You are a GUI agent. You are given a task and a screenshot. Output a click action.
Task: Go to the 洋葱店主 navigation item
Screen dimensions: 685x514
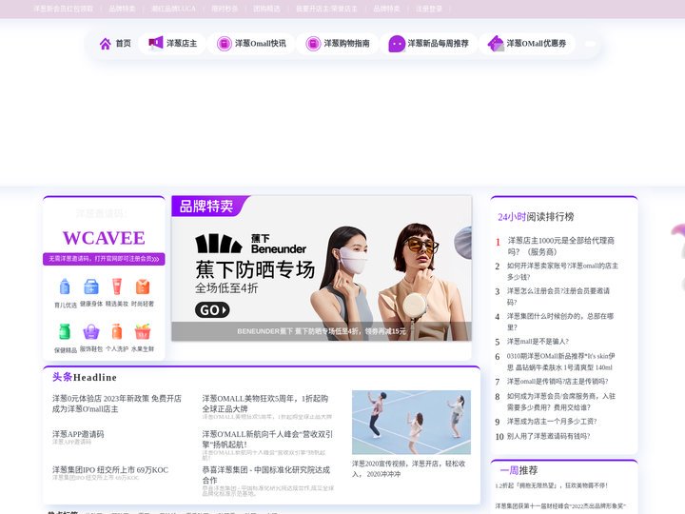tap(172, 43)
